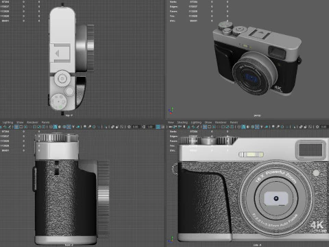
Task: Click gamma field showing 1.00 in side-profile panel
Action: point(150,127)
